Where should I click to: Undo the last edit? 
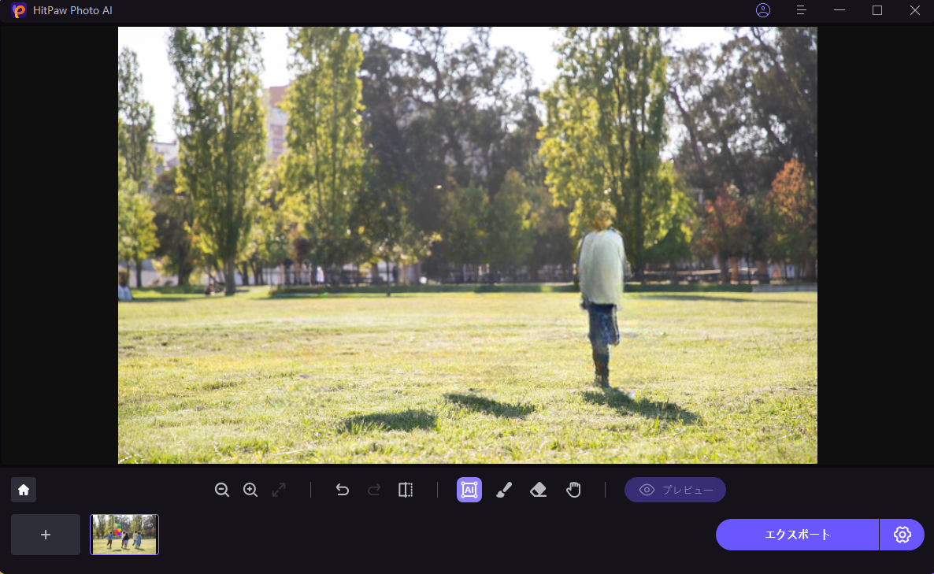click(342, 490)
